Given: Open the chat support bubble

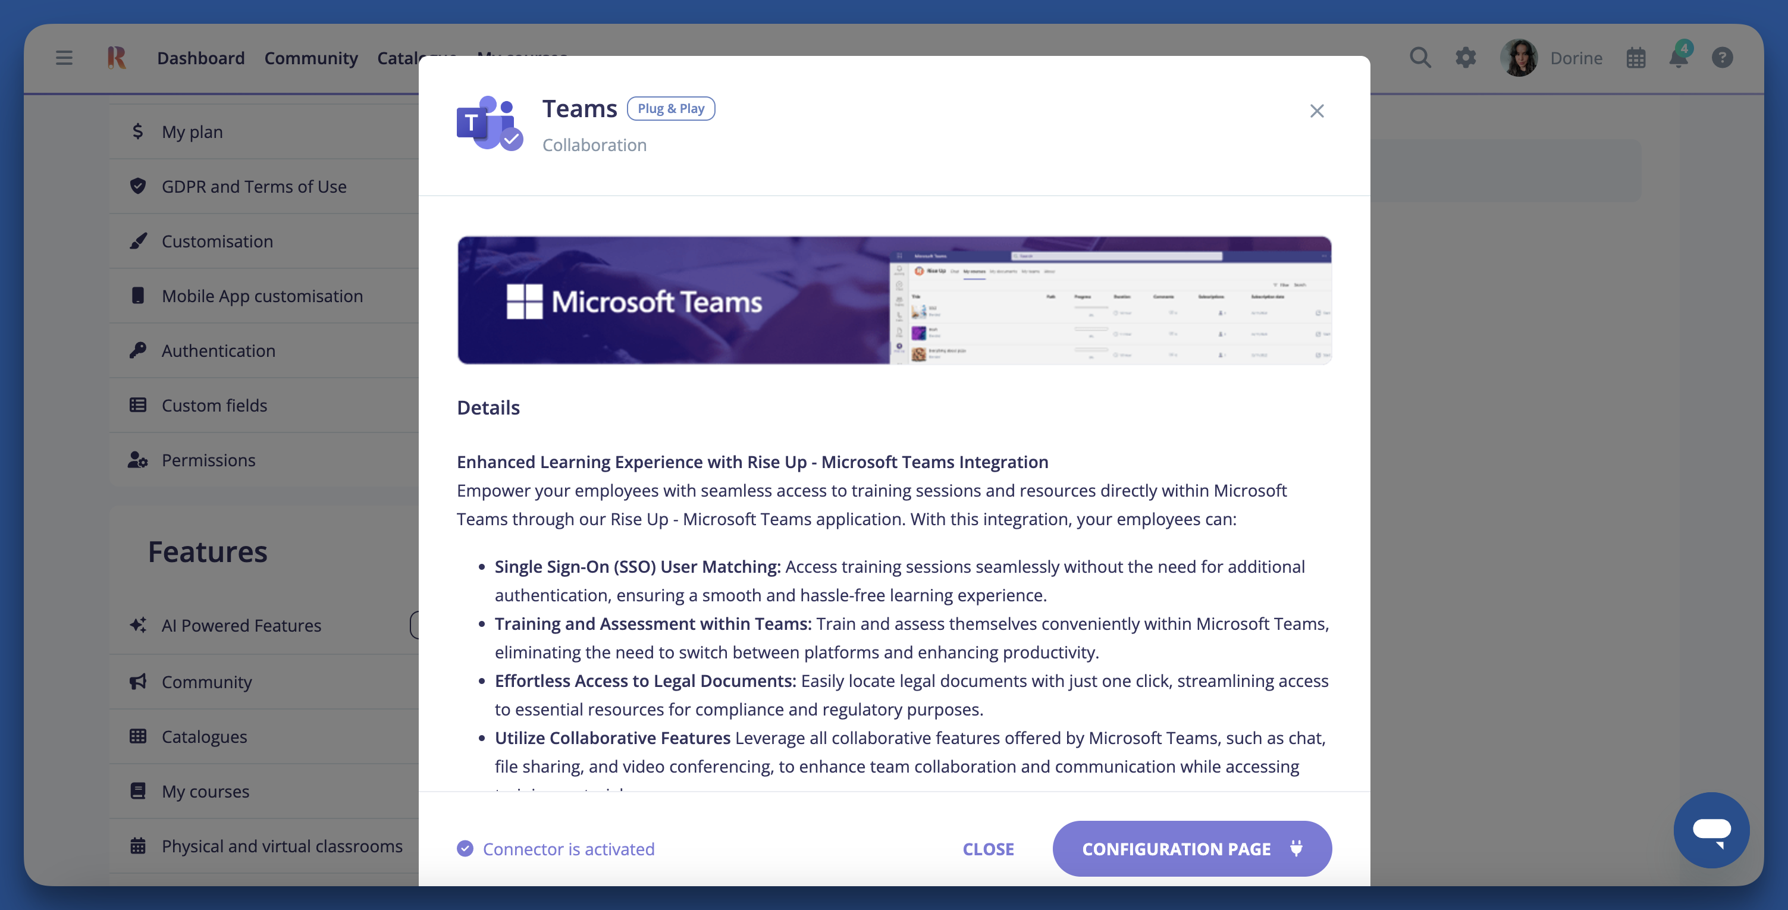Looking at the screenshot, I should pyautogui.click(x=1711, y=830).
